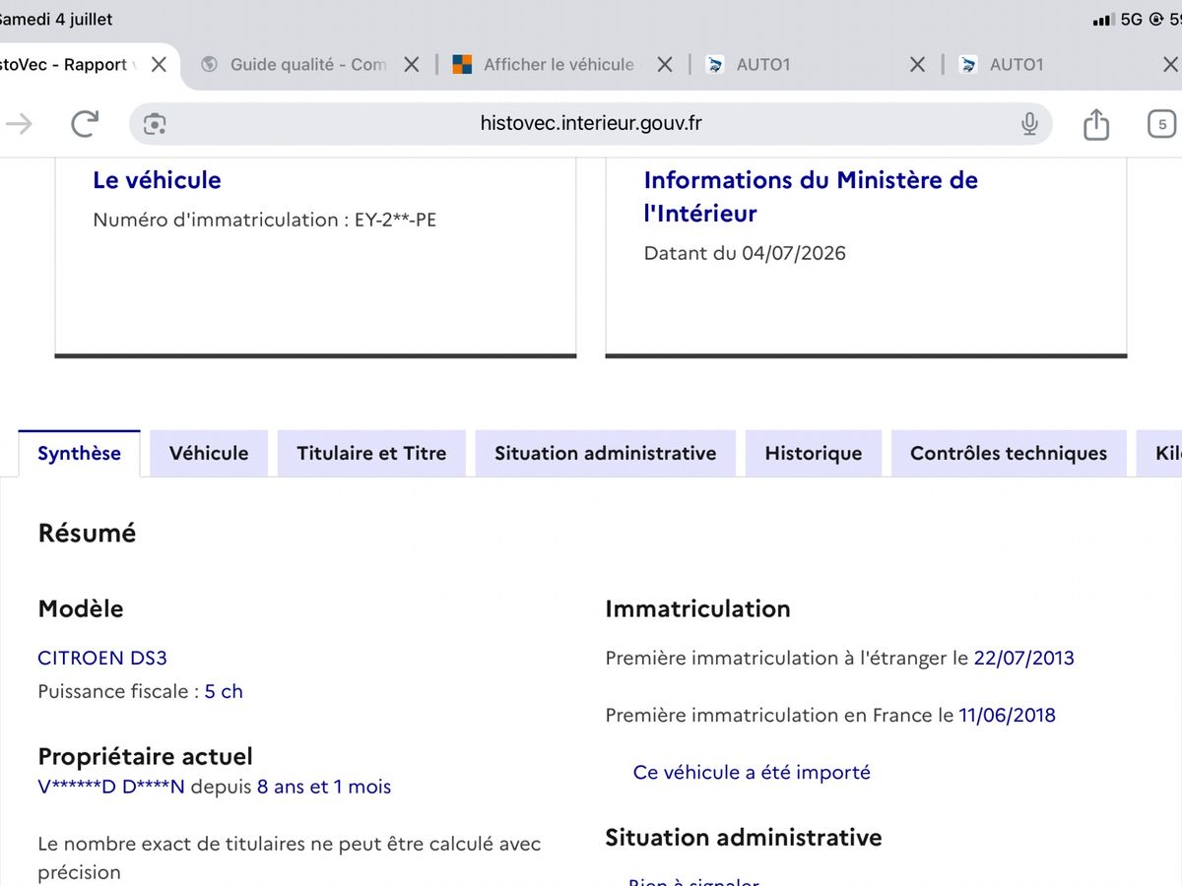Tap the CITROEN DS3 model text
The width and height of the screenshot is (1182, 886).
(x=102, y=658)
